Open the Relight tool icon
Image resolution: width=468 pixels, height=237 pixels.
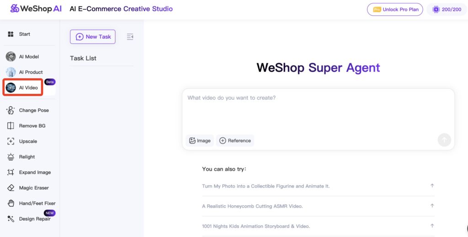pyautogui.click(x=11, y=157)
